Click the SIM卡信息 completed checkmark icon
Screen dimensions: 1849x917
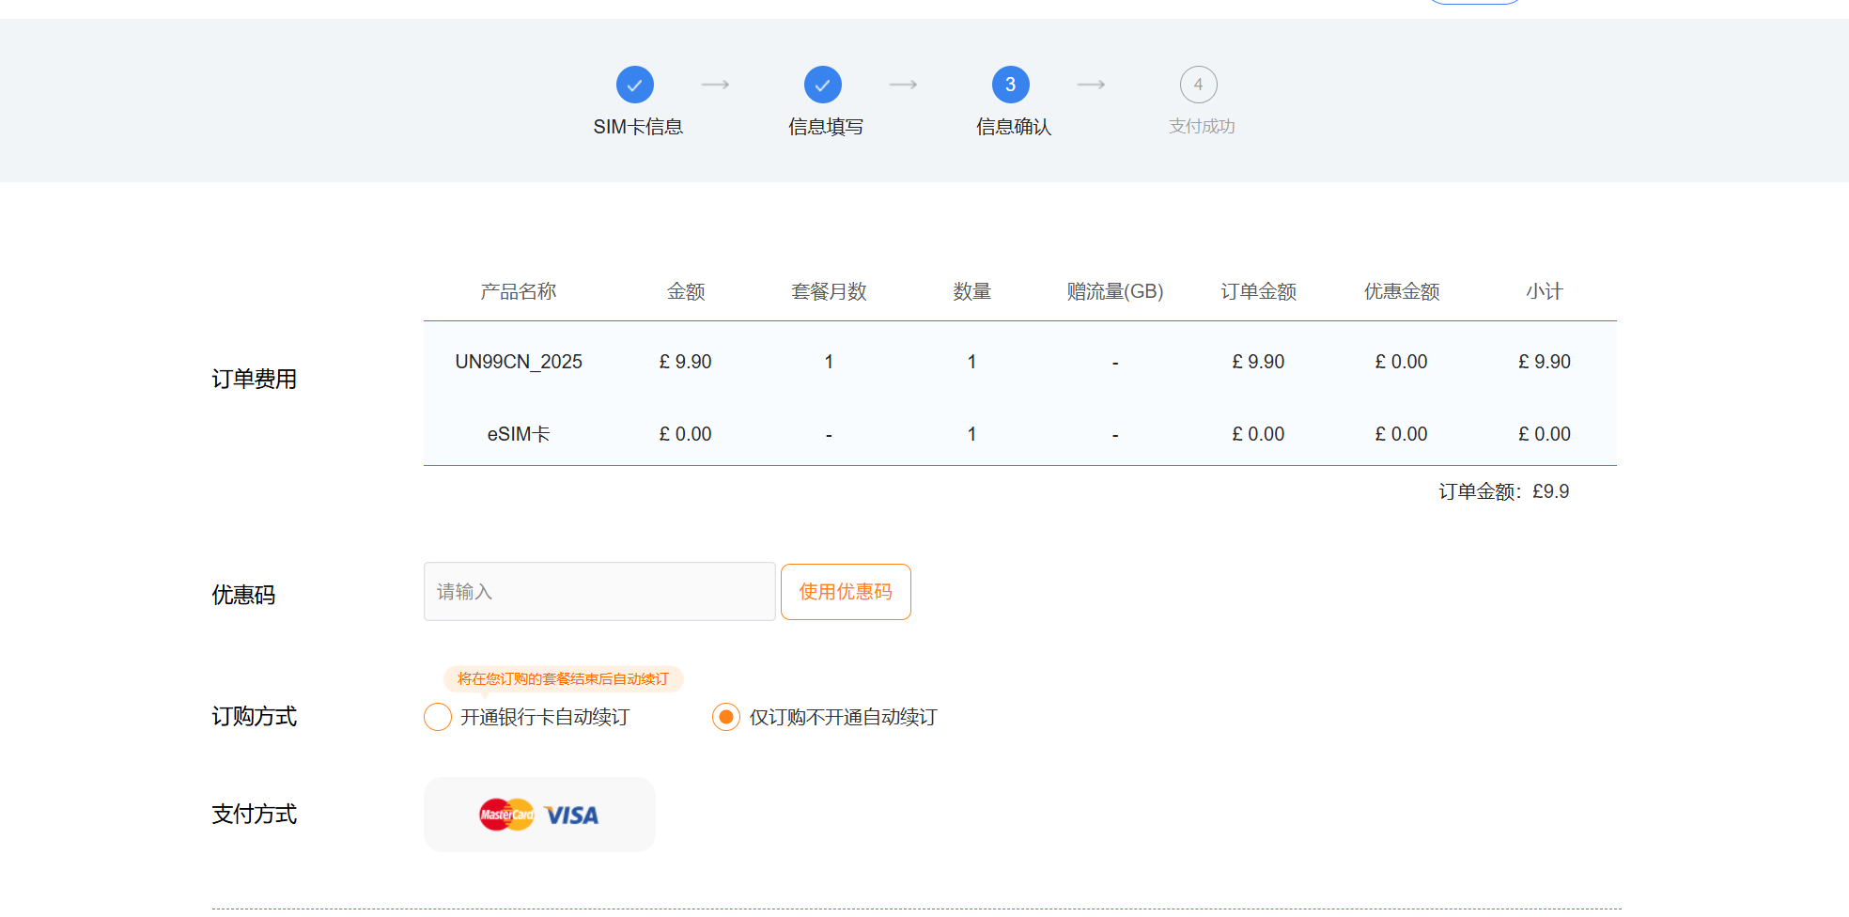tap(635, 84)
